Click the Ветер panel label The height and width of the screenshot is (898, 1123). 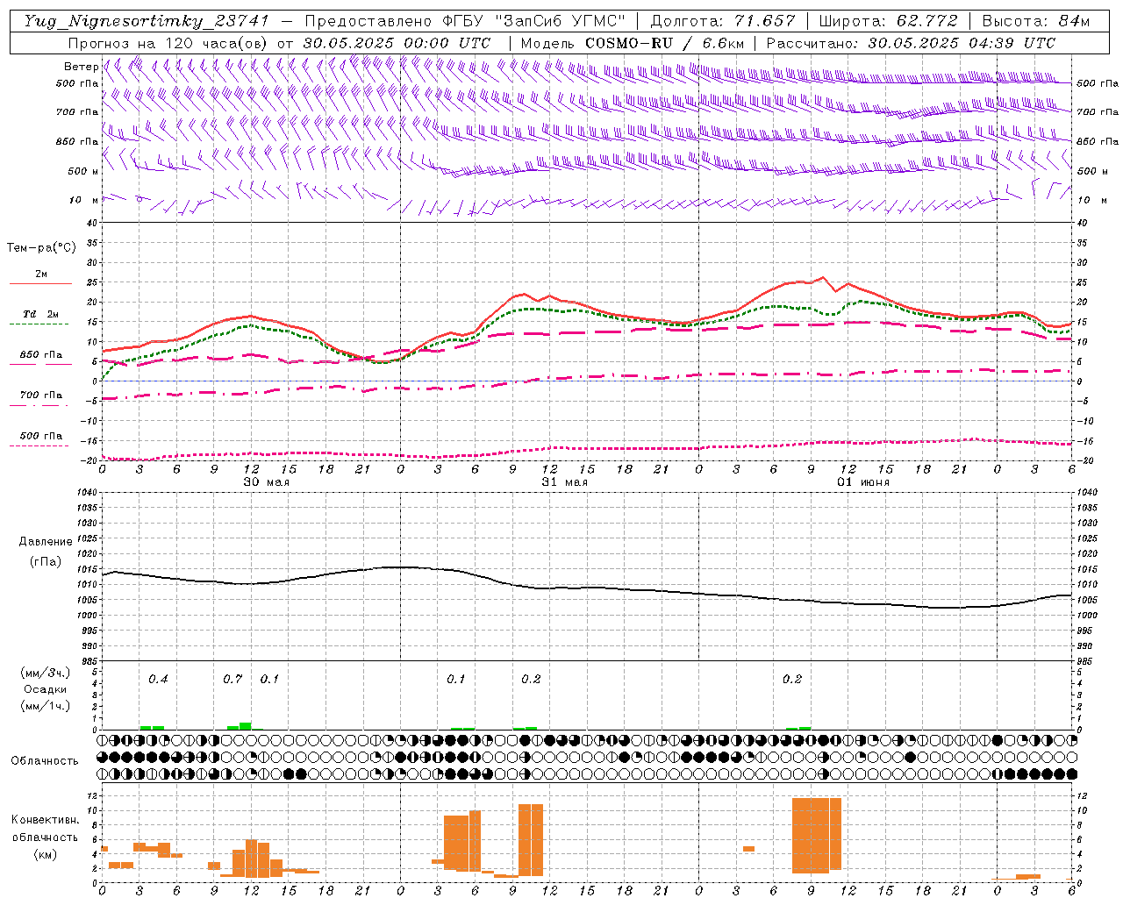tap(81, 67)
